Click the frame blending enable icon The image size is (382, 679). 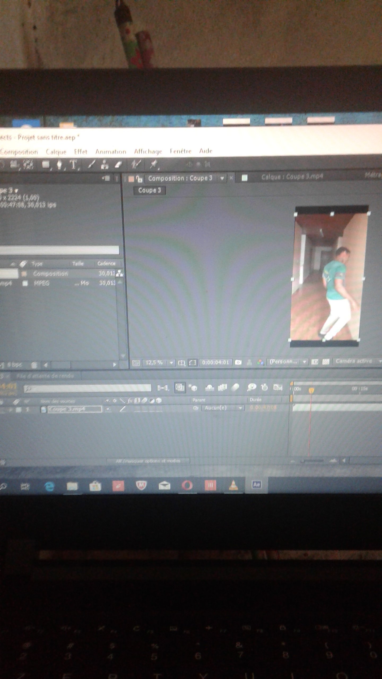222,388
